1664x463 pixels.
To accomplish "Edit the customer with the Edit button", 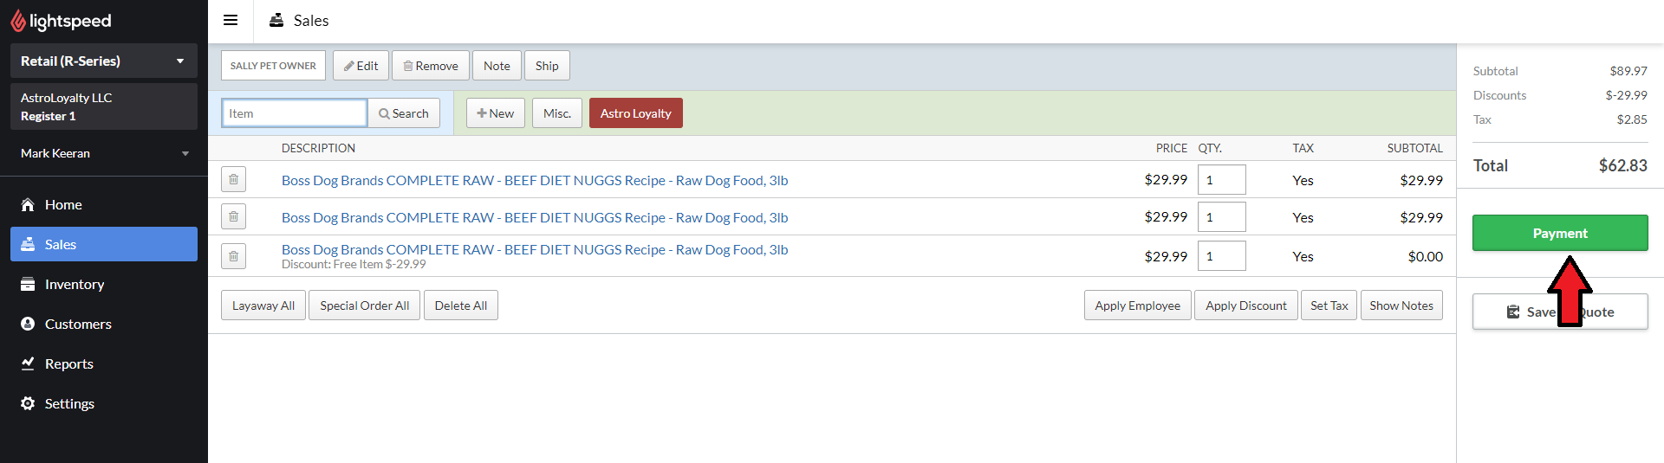I will (x=361, y=66).
